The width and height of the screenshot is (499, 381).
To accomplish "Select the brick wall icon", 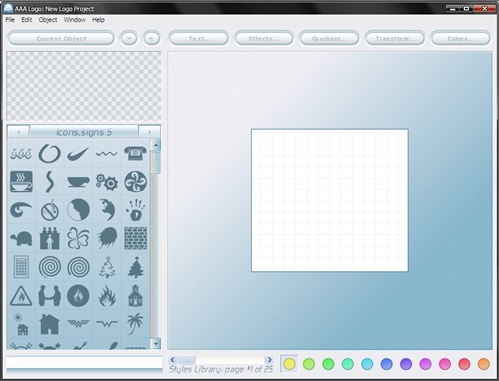I will (x=135, y=238).
